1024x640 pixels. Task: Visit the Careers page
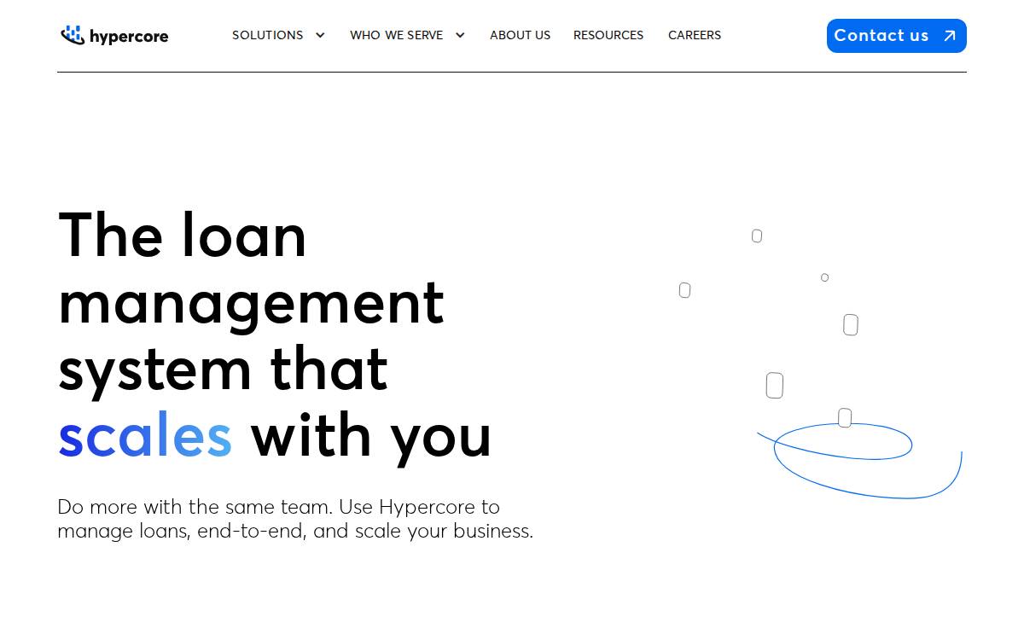tap(695, 35)
